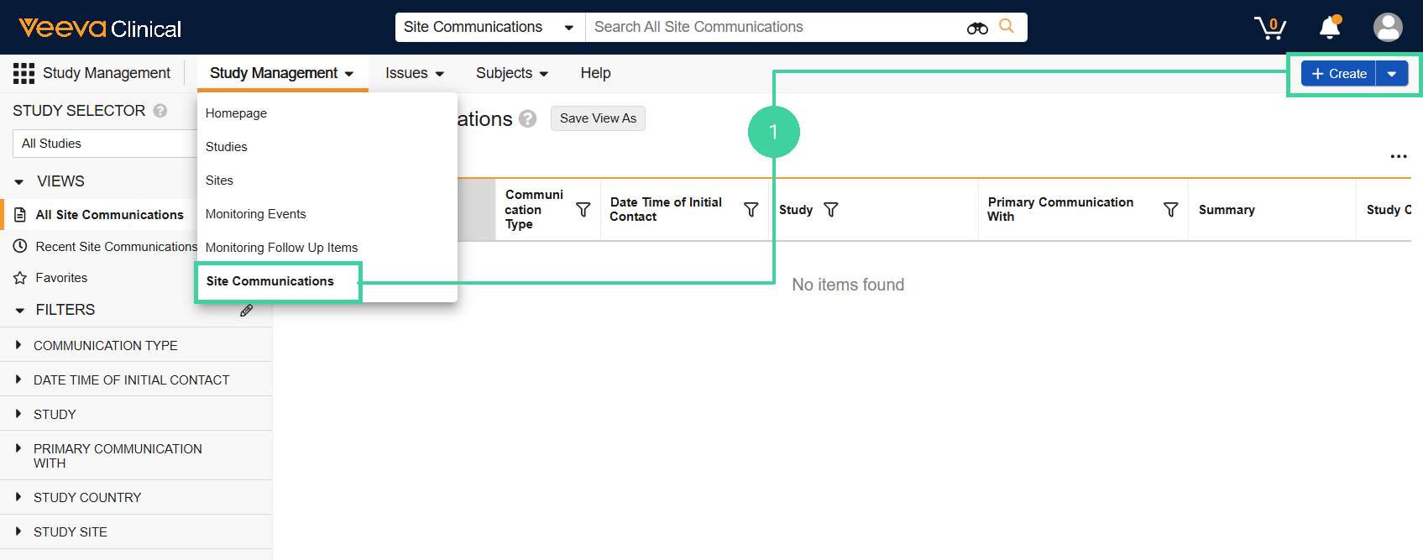Open the Site Communications search scope dropdown
The image size is (1423, 560).
(490, 27)
